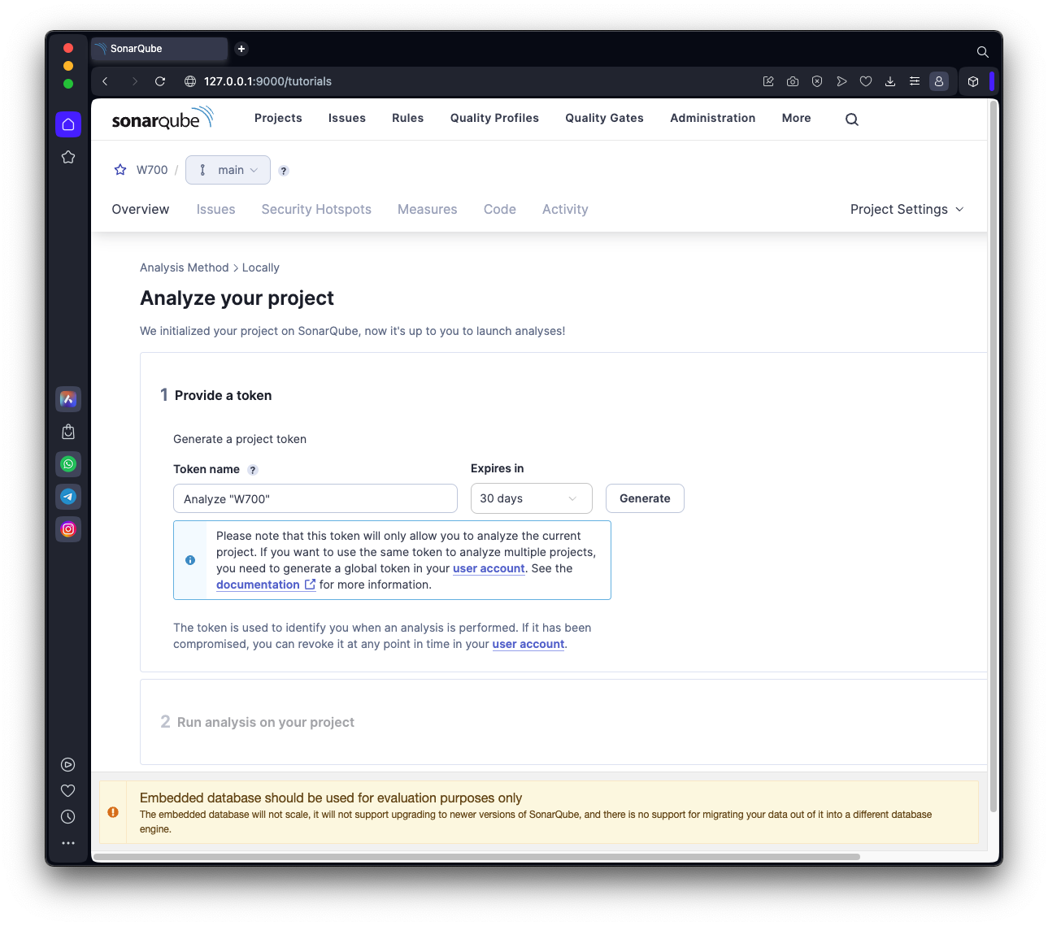Image resolution: width=1048 pixels, height=926 pixels.
Task: Click user account link in the revoke sentence
Action: click(528, 644)
